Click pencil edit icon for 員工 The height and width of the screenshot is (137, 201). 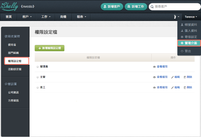(x=173, y=87)
